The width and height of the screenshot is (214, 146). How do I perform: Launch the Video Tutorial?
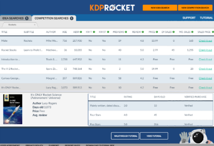[154, 136]
